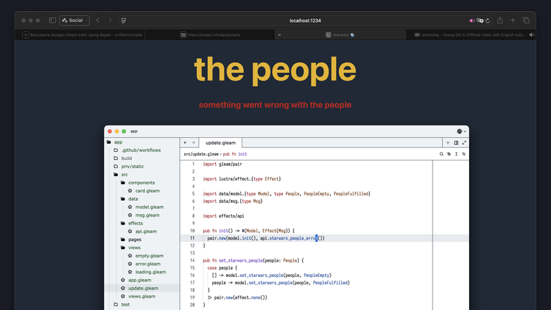Open views.gleam file
Viewport: 551px width, 310px height.
click(x=143, y=296)
